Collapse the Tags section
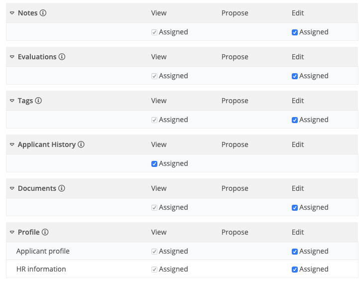This screenshot has width=362, height=282. [x=12, y=101]
